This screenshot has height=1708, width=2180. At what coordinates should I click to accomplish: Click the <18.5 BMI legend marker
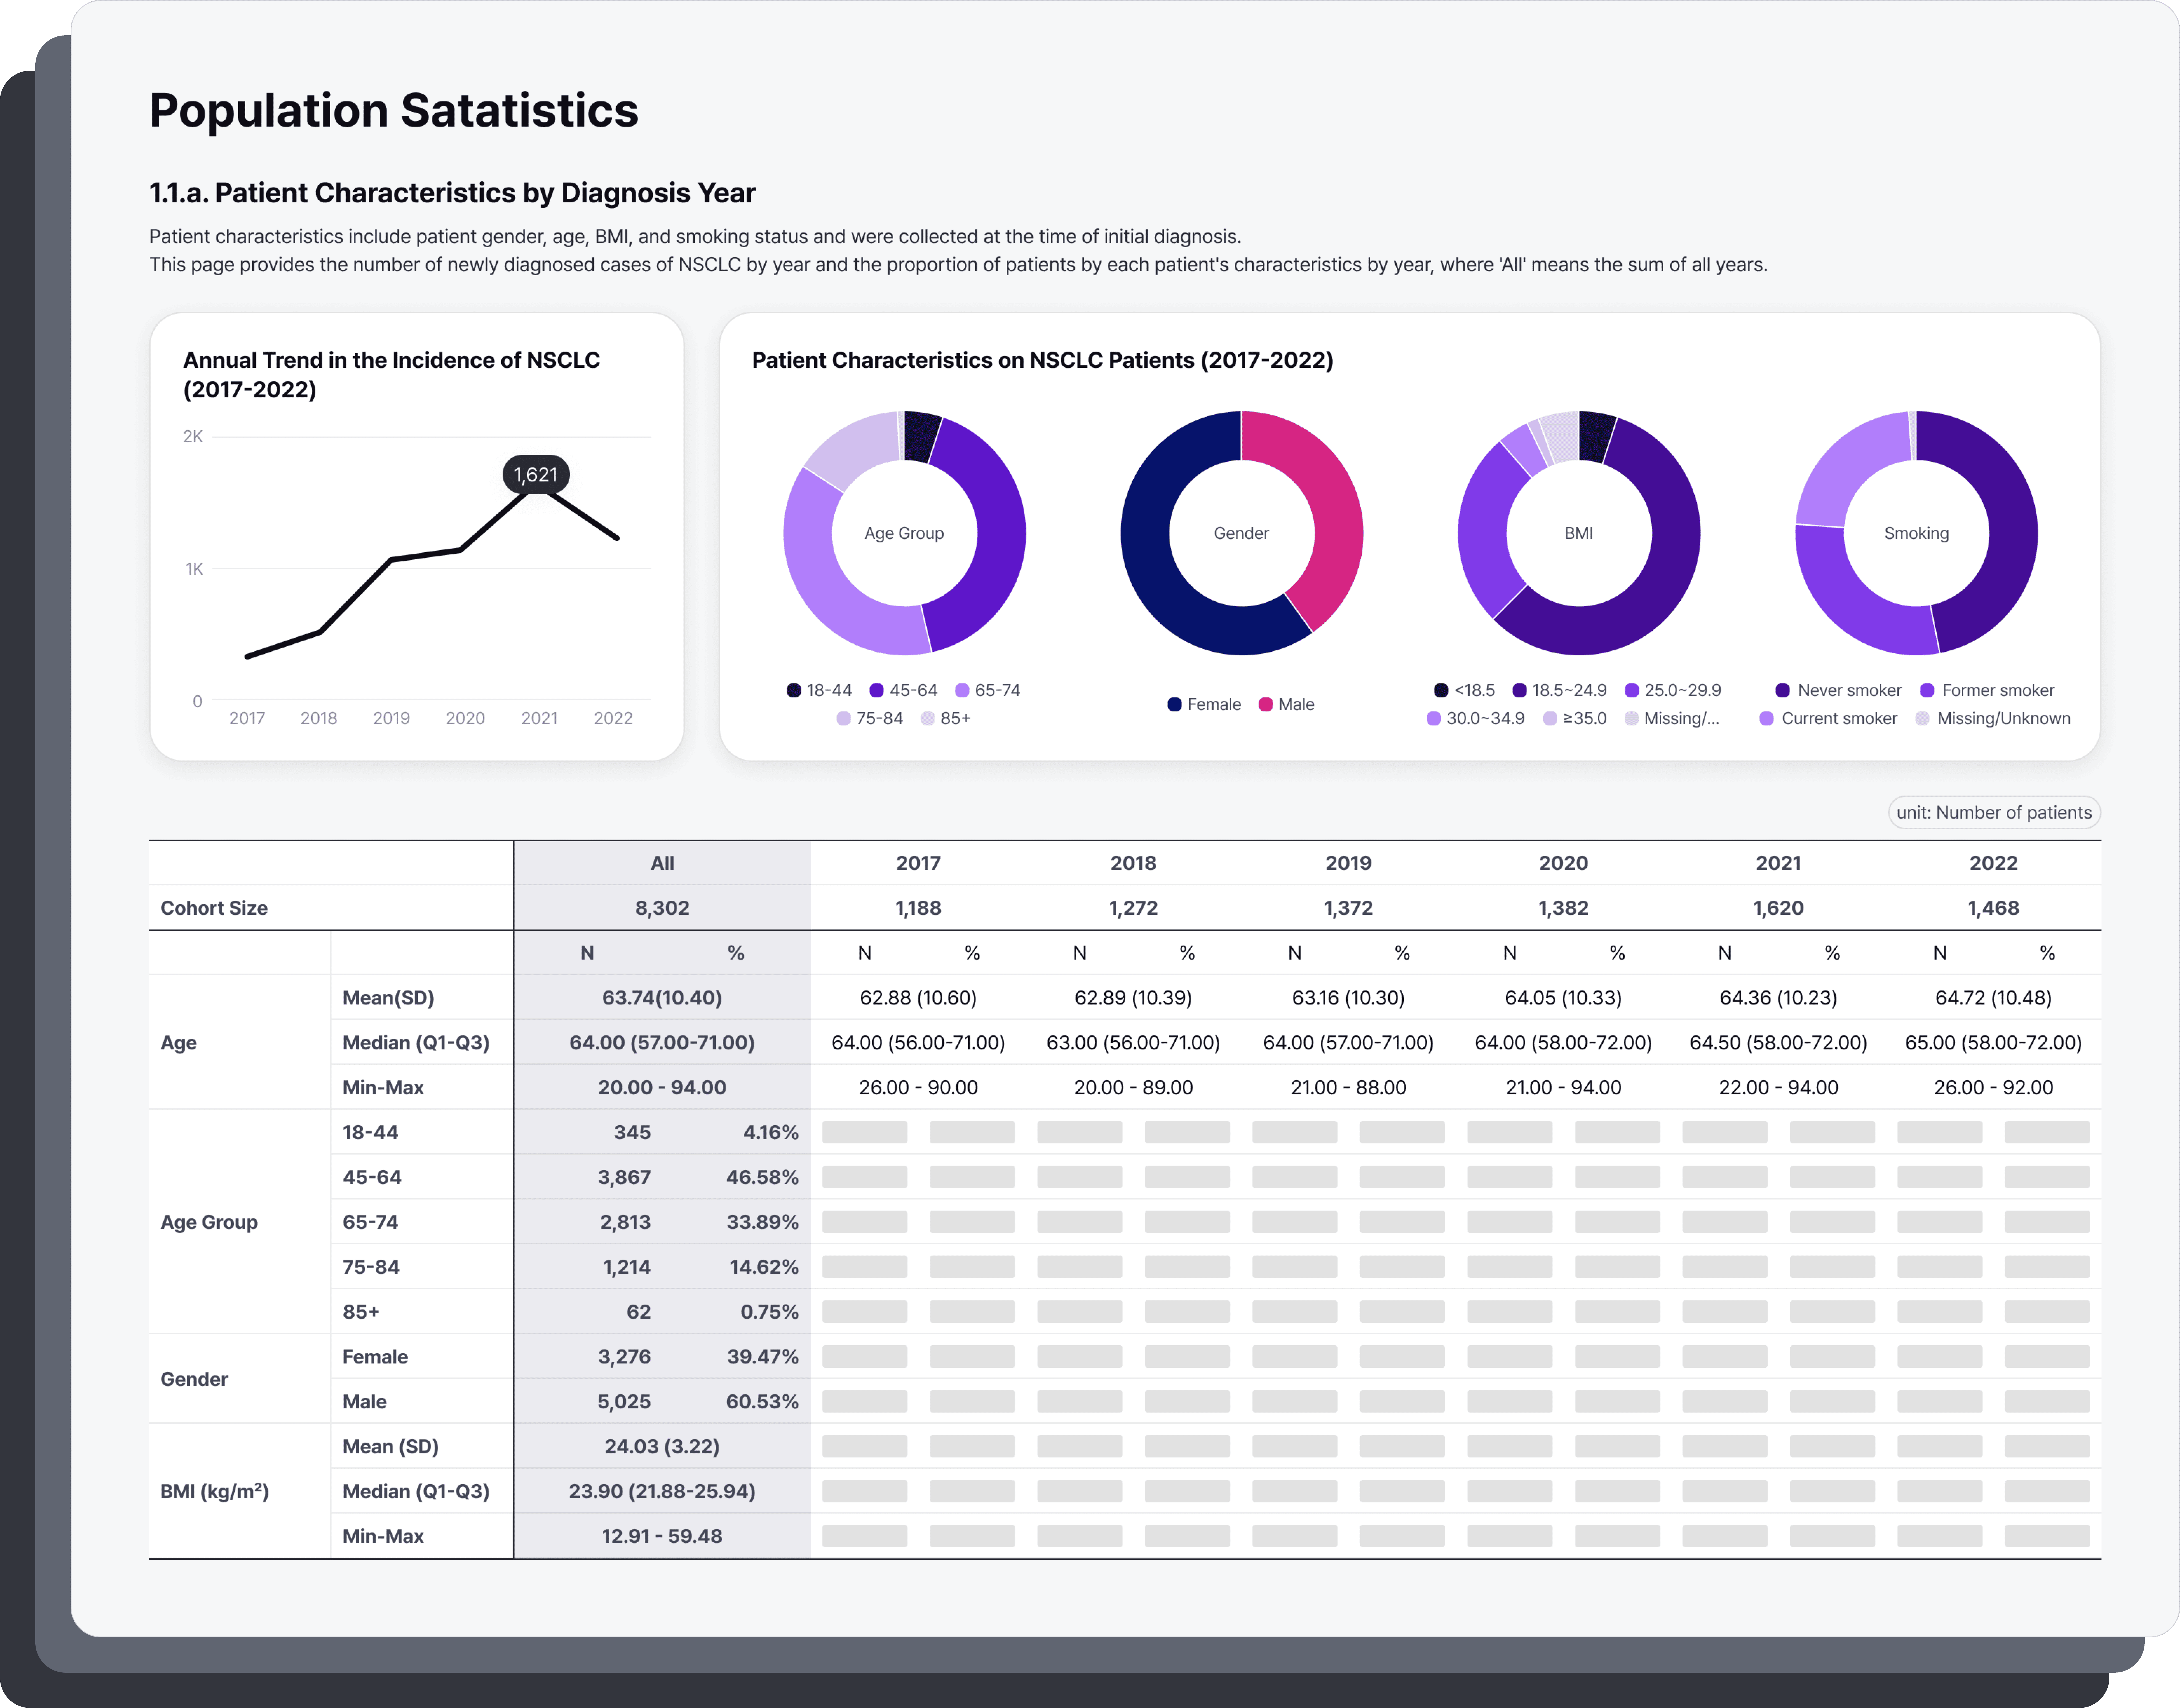pyautogui.click(x=1441, y=690)
